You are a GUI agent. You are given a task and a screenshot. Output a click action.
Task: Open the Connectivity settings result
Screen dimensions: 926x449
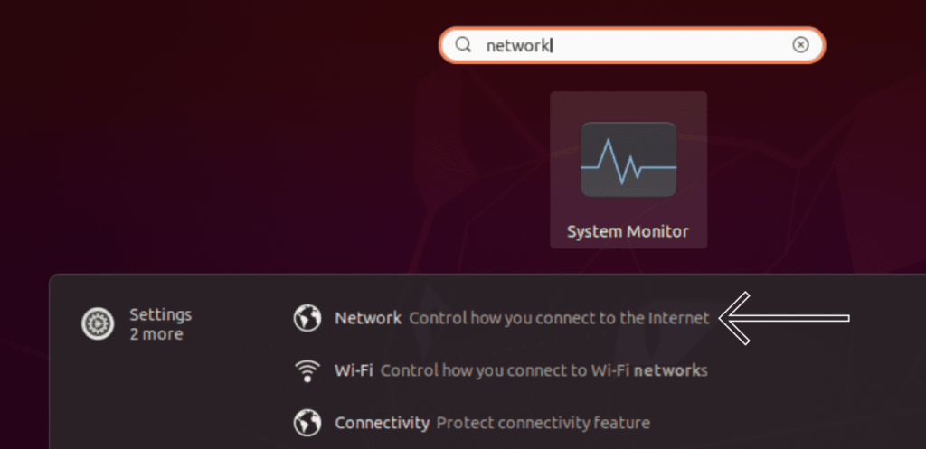[x=382, y=422]
